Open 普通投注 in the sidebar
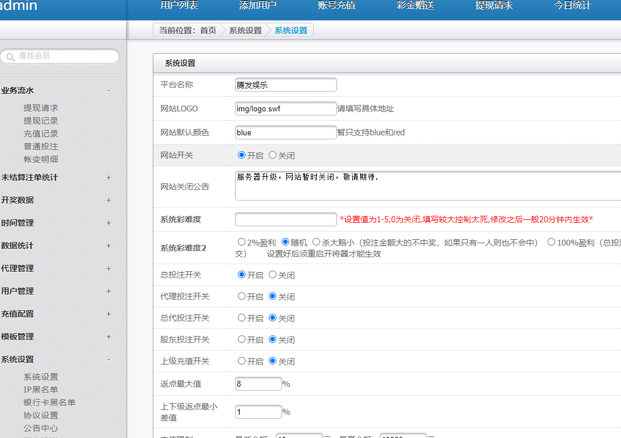 (41, 146)
